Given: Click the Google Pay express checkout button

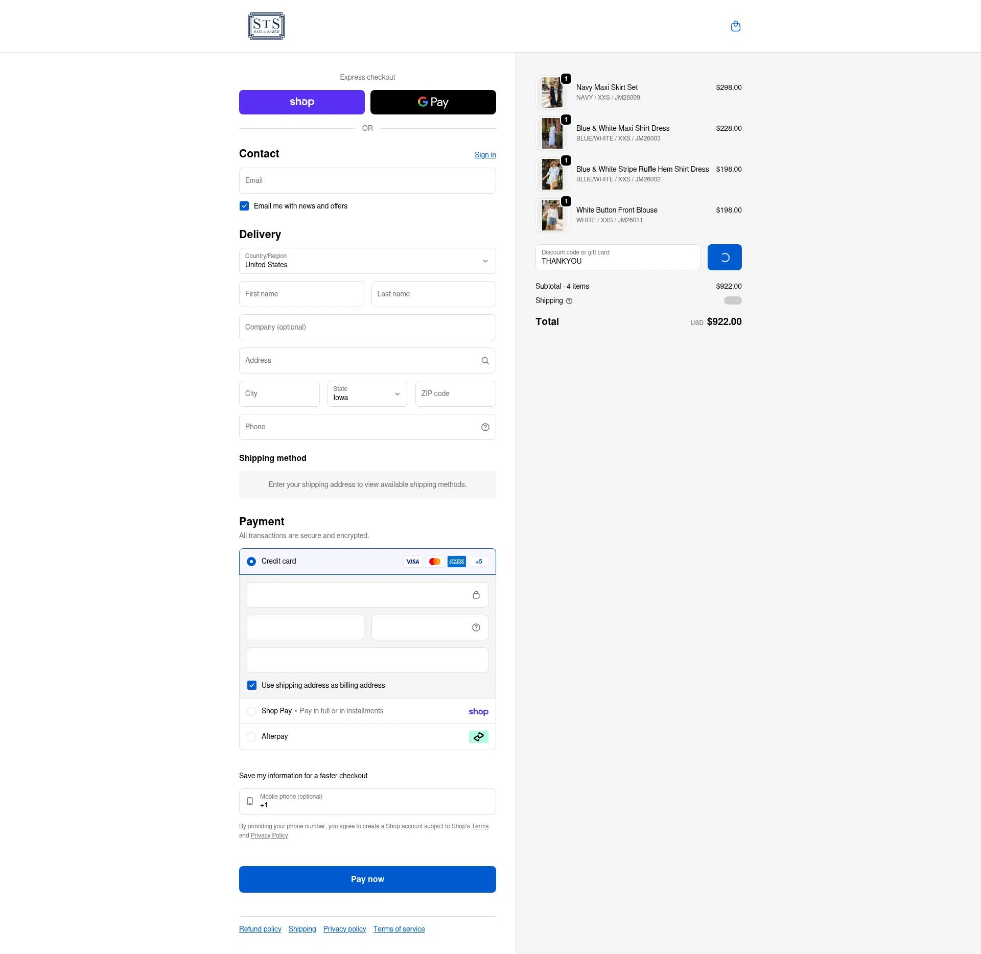Looking at the screenshot, I should coord(433,102).
